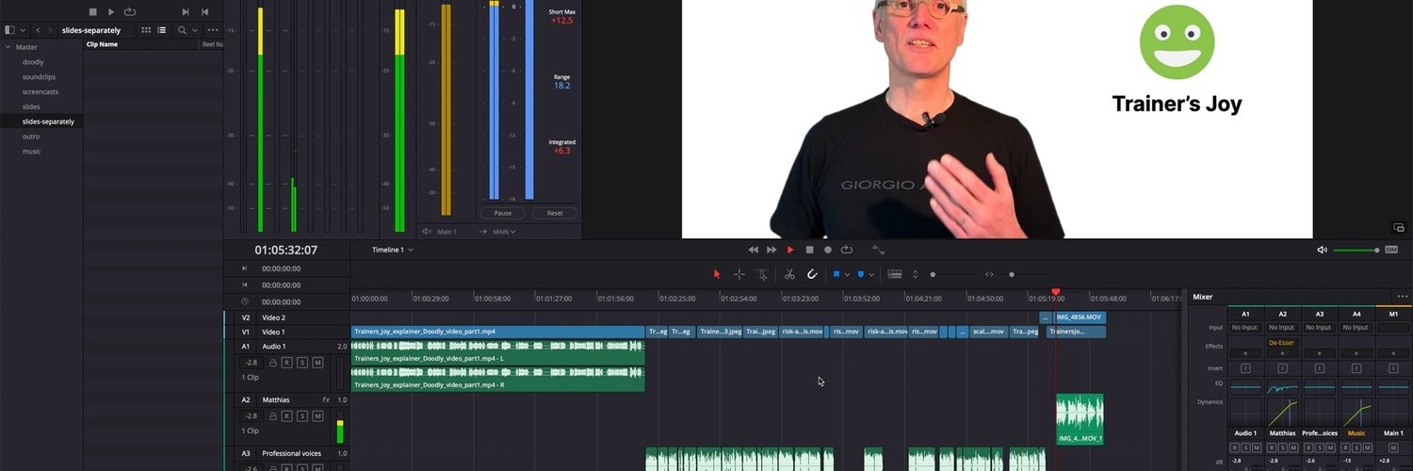1413x471 pixels.
Task: Toggle timeline loop playback
Action: click(x=847, y=250)
